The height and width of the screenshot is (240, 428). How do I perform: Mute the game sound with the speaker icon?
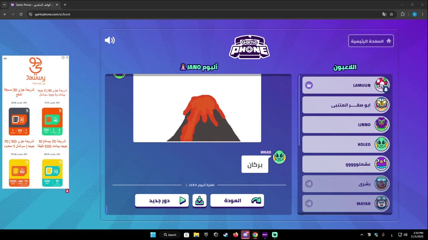click(110, 40)
